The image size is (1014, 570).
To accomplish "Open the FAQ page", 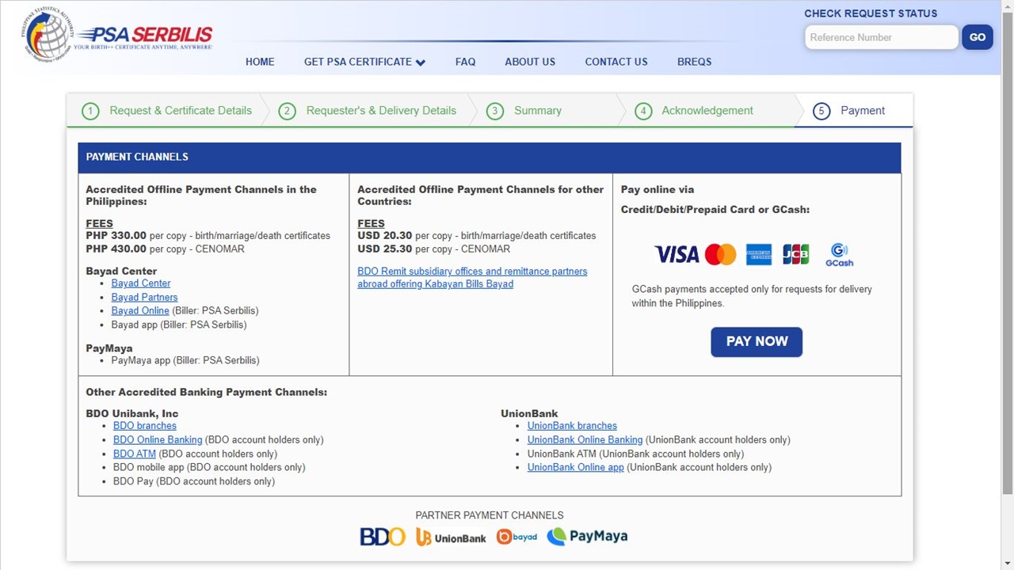I will pos(465,62).
